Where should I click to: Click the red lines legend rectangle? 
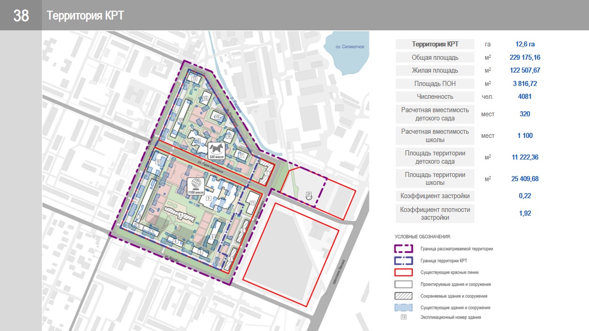[x=403, y=272]
